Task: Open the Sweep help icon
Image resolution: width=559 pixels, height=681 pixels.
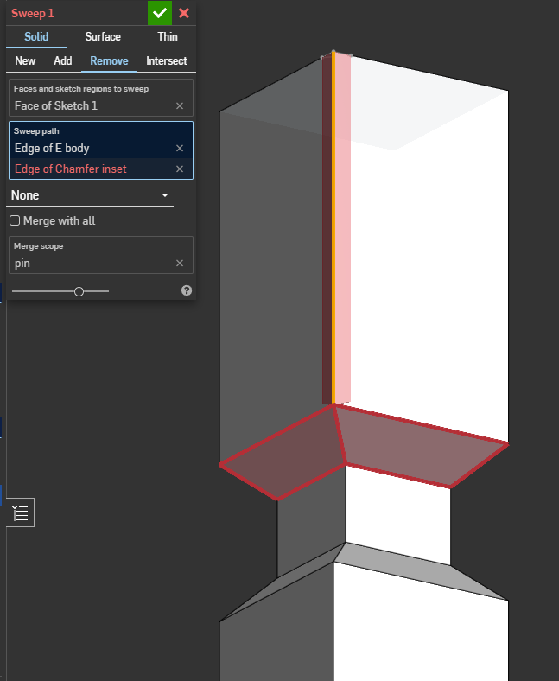Action: coord(187,290)
